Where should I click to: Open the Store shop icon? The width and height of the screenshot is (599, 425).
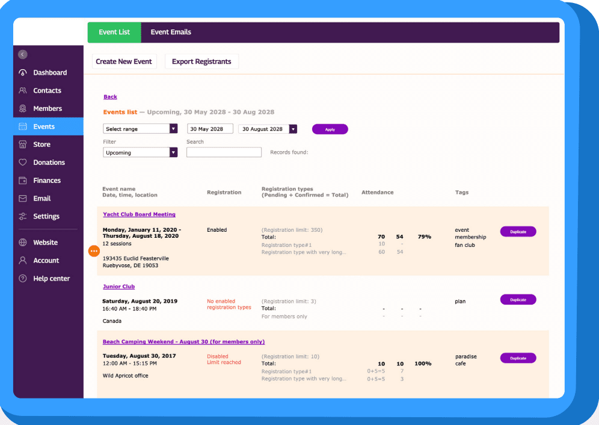pos(23,144)
